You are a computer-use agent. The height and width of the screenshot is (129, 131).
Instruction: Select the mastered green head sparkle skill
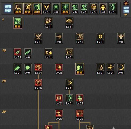point(80,69)
